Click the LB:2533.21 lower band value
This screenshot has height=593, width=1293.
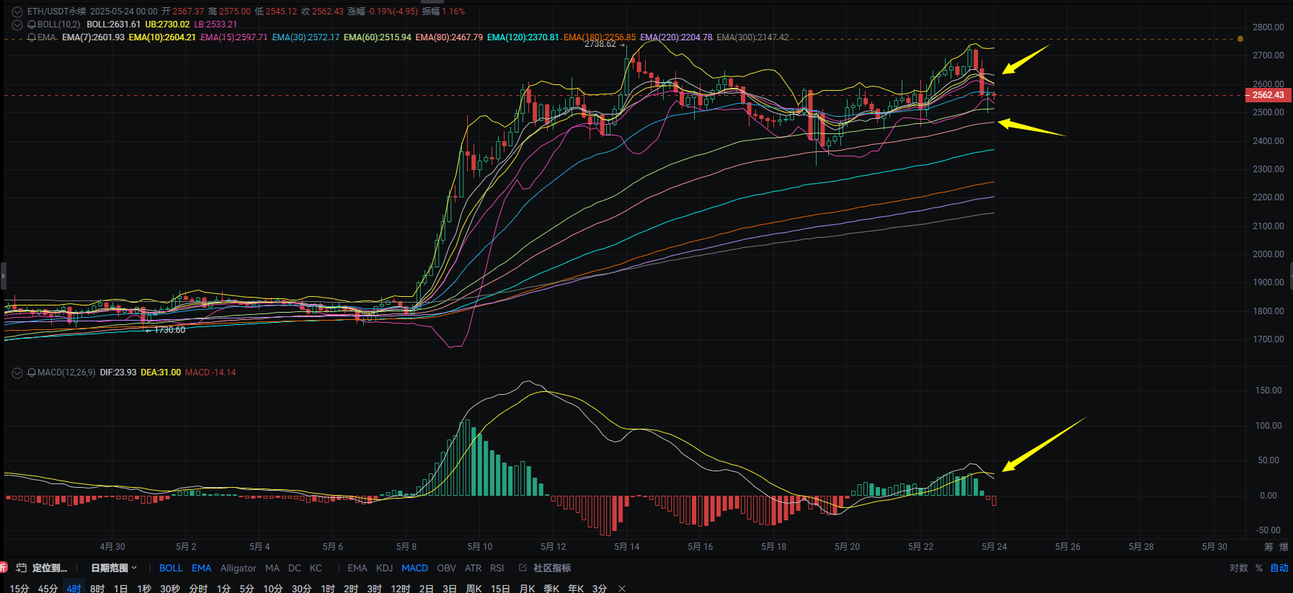[x=215, y=24]
